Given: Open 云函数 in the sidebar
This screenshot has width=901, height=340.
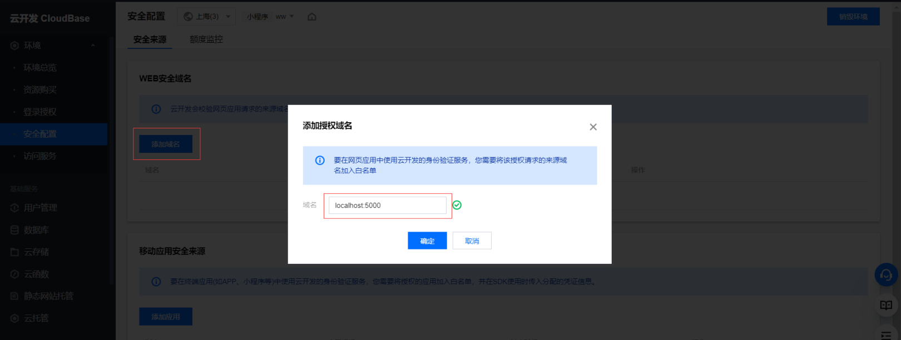Looking at the screenshot, I should (36, 274).
